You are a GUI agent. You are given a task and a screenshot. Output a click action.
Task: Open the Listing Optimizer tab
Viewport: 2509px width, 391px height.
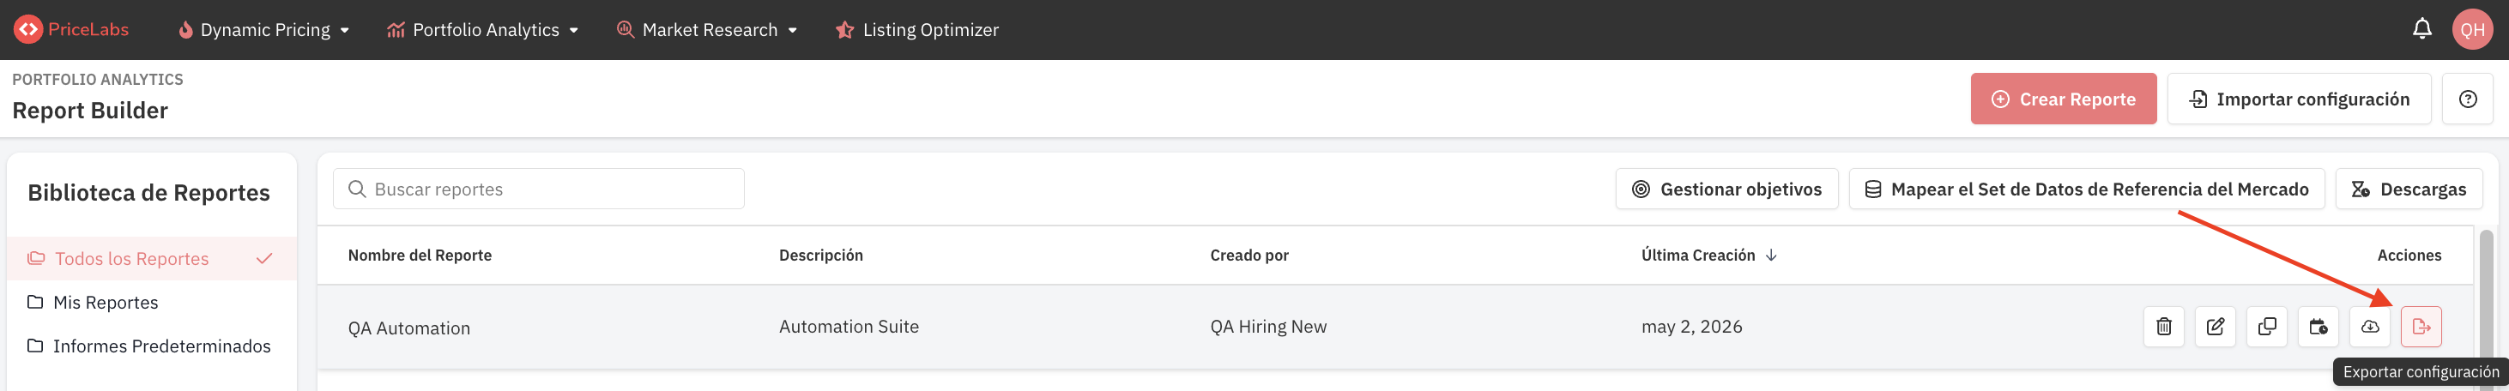(x=917, y=30)
